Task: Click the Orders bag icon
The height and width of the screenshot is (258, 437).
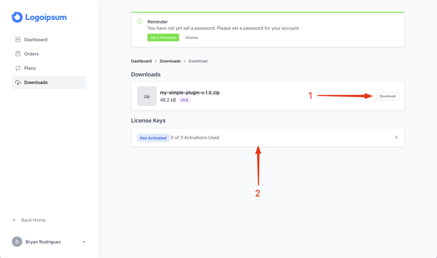Action: pyautogui.click(x=18, y=54)
